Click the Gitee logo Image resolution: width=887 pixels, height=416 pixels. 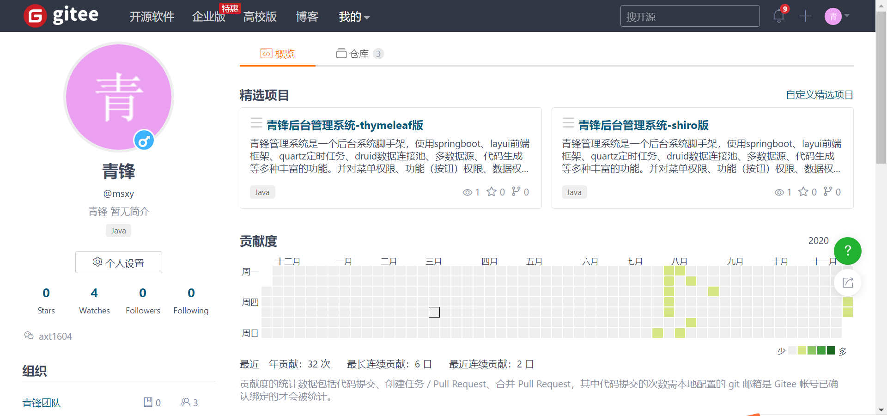(x=61, y=16)
